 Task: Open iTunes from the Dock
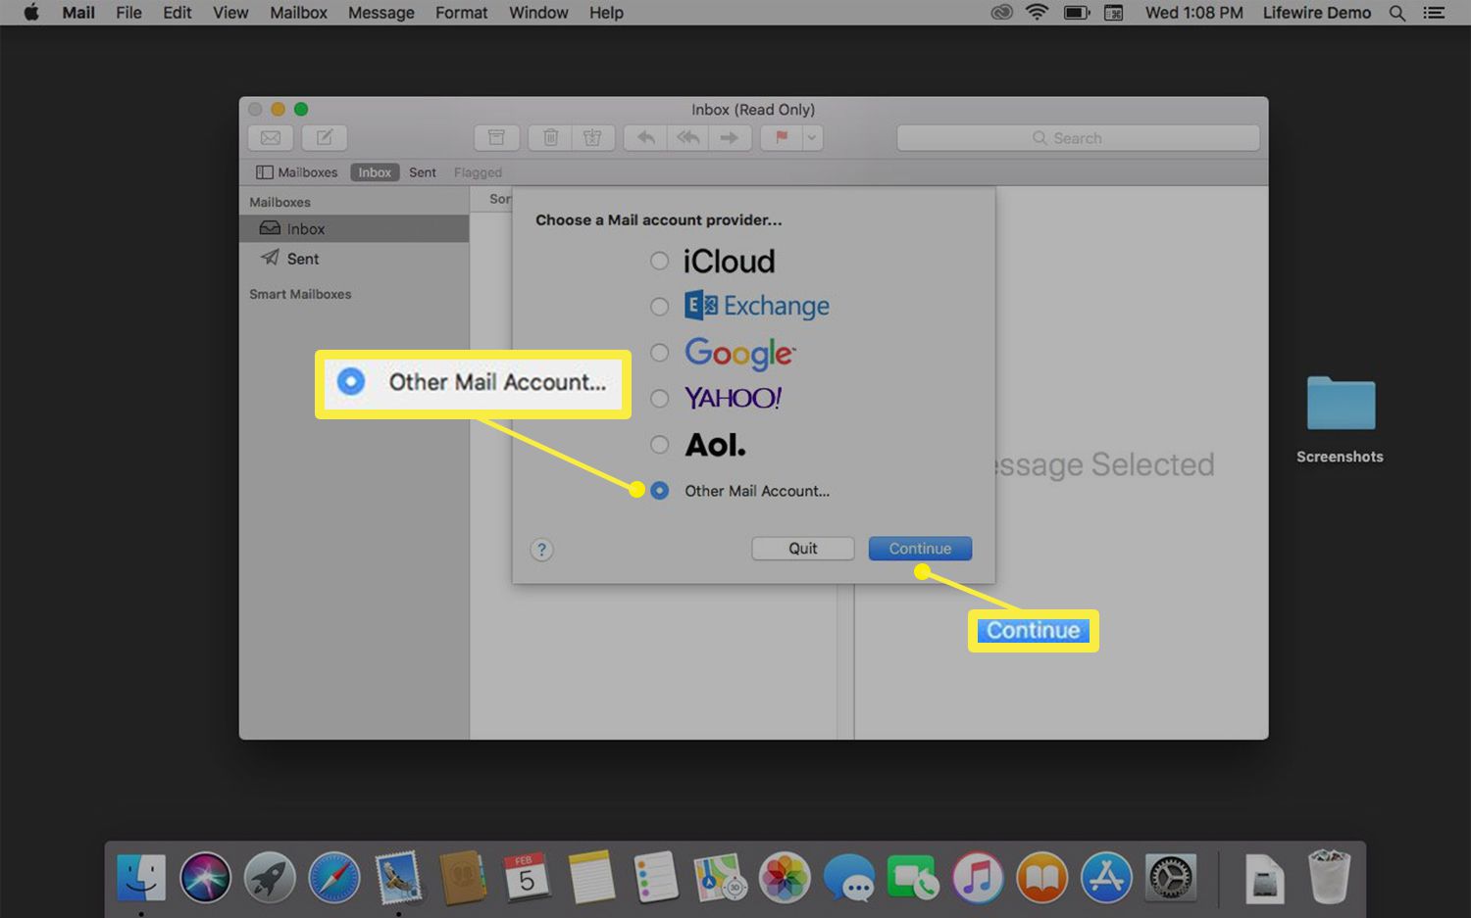pos(978,878)
